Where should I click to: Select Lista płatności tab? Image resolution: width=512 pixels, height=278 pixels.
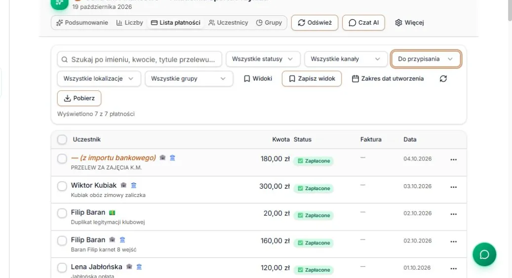tap(176, 23)
